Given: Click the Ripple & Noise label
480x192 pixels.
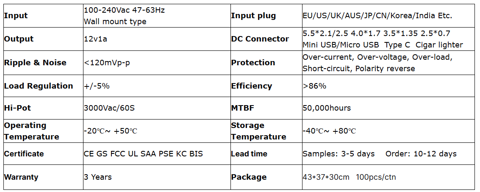Looking at the screenshot, I should (x=35, y=63).
